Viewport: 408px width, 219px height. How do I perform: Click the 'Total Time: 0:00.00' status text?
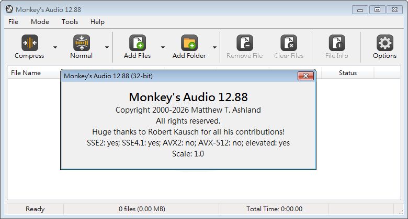click(274, 209)
